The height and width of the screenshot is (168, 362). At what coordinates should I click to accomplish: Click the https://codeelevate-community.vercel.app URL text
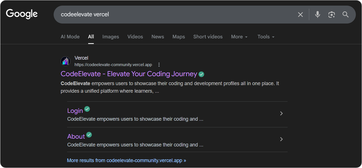tap(113, 65)
